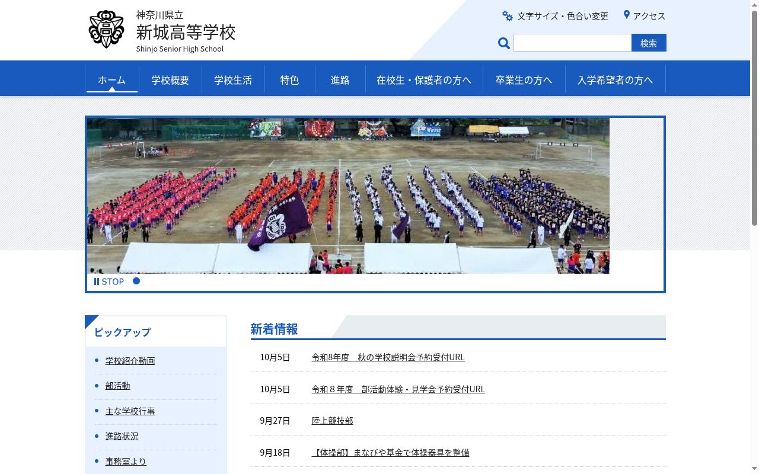
Task: Click the 9月18日 date text
Action: 275,452
